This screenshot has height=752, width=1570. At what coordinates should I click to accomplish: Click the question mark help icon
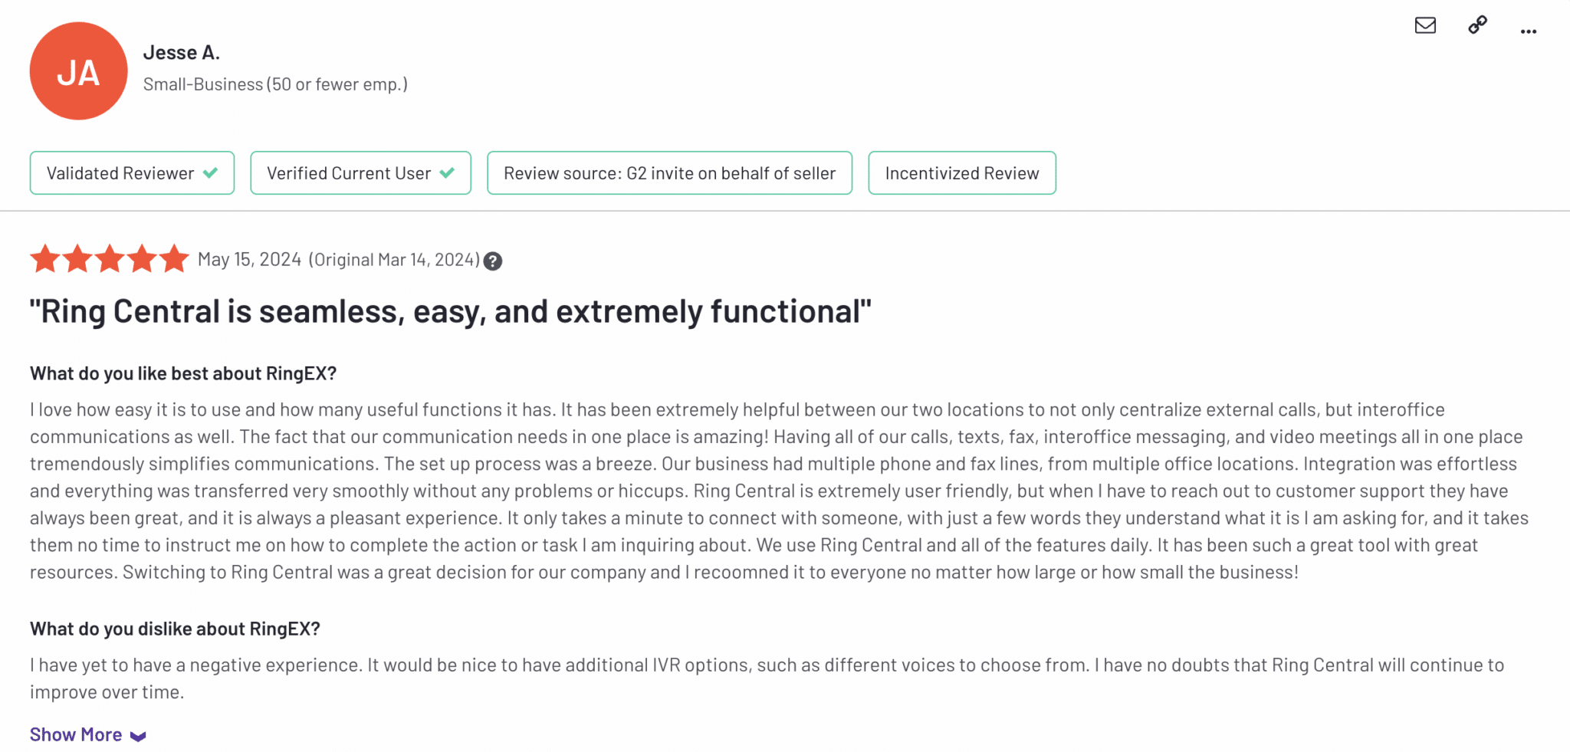click(493, 261)
